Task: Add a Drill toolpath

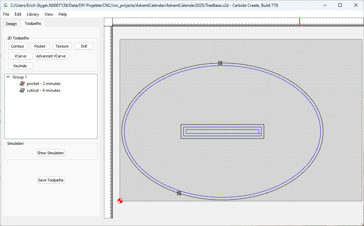Action: 84,46
